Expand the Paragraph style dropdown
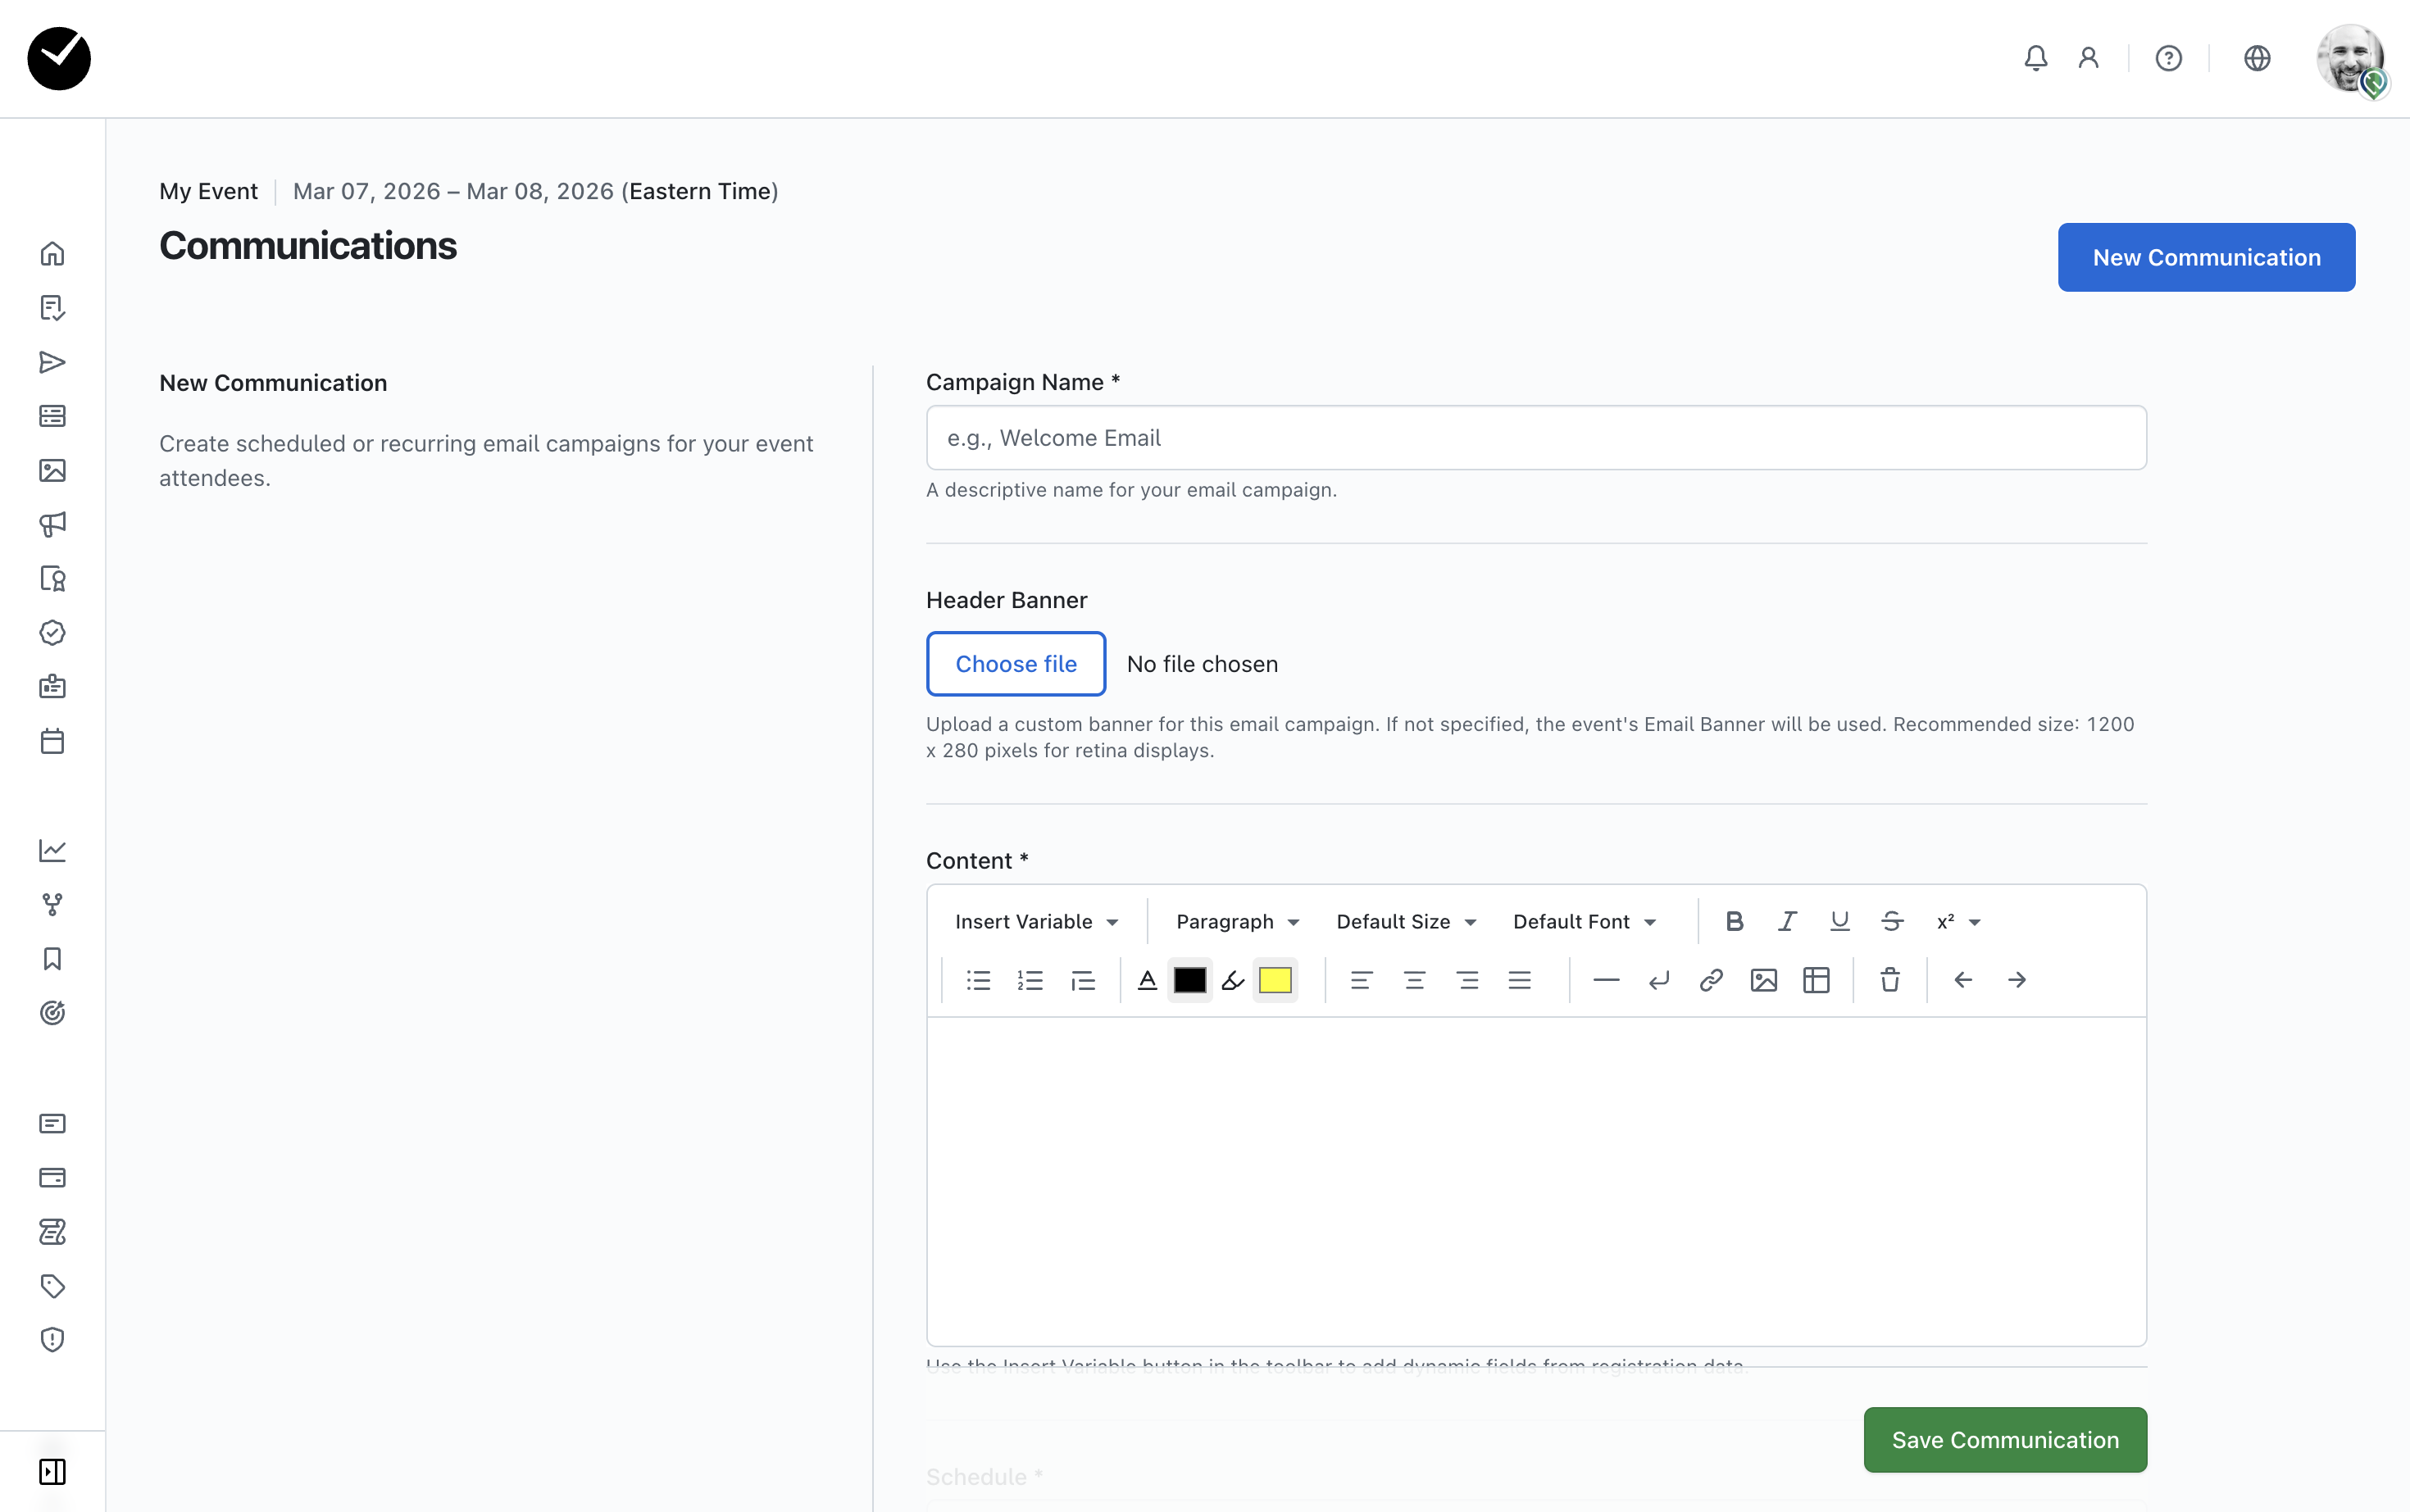Screen dimensions: 2410x1512 pyautogui.click(x=1237, y=921)
